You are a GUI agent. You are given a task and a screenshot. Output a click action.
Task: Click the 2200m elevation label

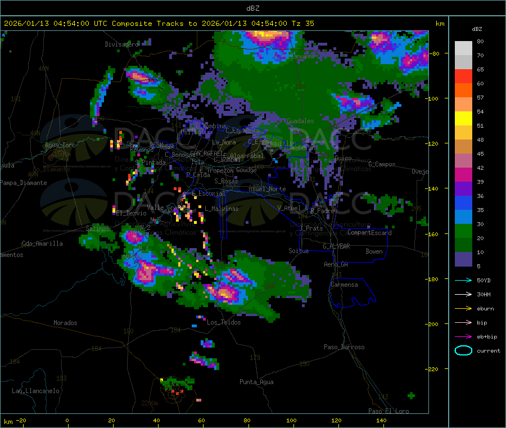pyautogui.click(x=150, y=403)
